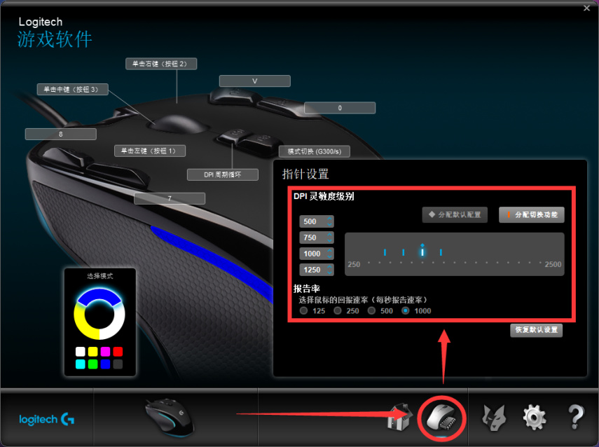Select the G300 mouse device thumbnail
Screen dimensions: 599x447
point(170,418)
